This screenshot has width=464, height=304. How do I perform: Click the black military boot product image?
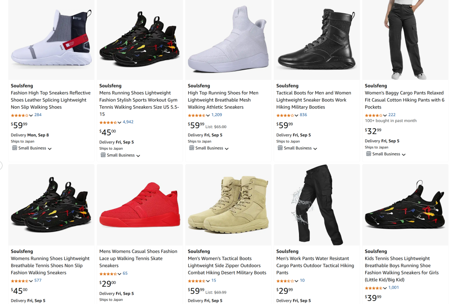tap(317, 40)
